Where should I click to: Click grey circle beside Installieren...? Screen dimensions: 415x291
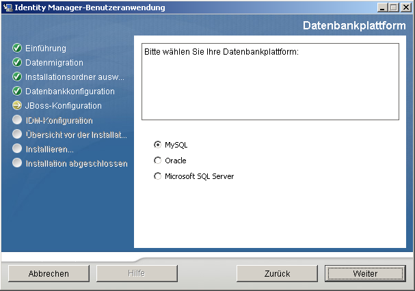click(17, 148)
